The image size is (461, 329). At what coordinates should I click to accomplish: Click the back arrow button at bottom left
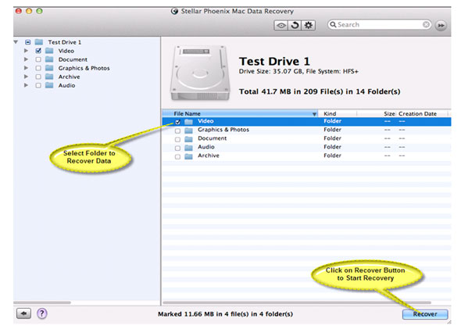[x=23, y=313]
